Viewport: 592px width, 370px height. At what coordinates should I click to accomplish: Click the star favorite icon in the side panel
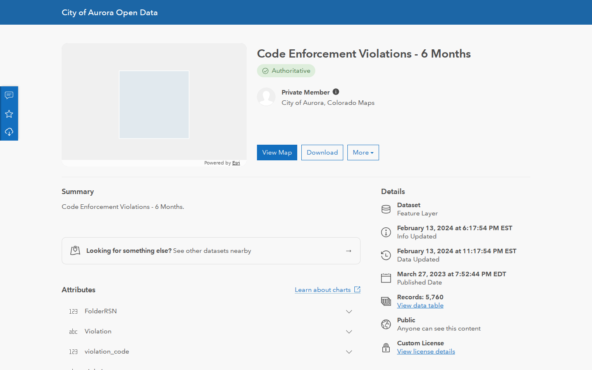[9, 114]
